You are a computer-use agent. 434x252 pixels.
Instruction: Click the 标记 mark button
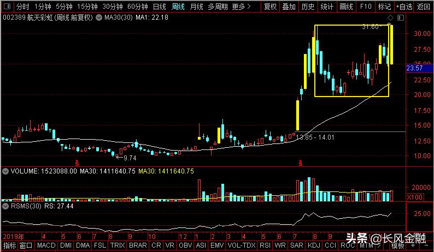(x=384, y=7)
